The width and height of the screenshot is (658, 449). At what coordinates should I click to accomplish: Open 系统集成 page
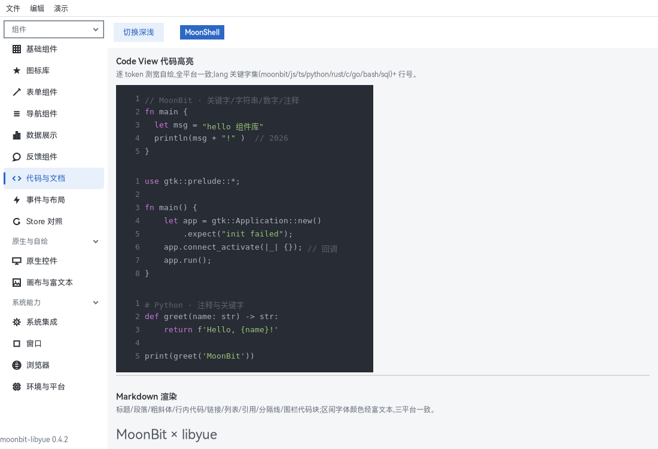tap(54, 322)
